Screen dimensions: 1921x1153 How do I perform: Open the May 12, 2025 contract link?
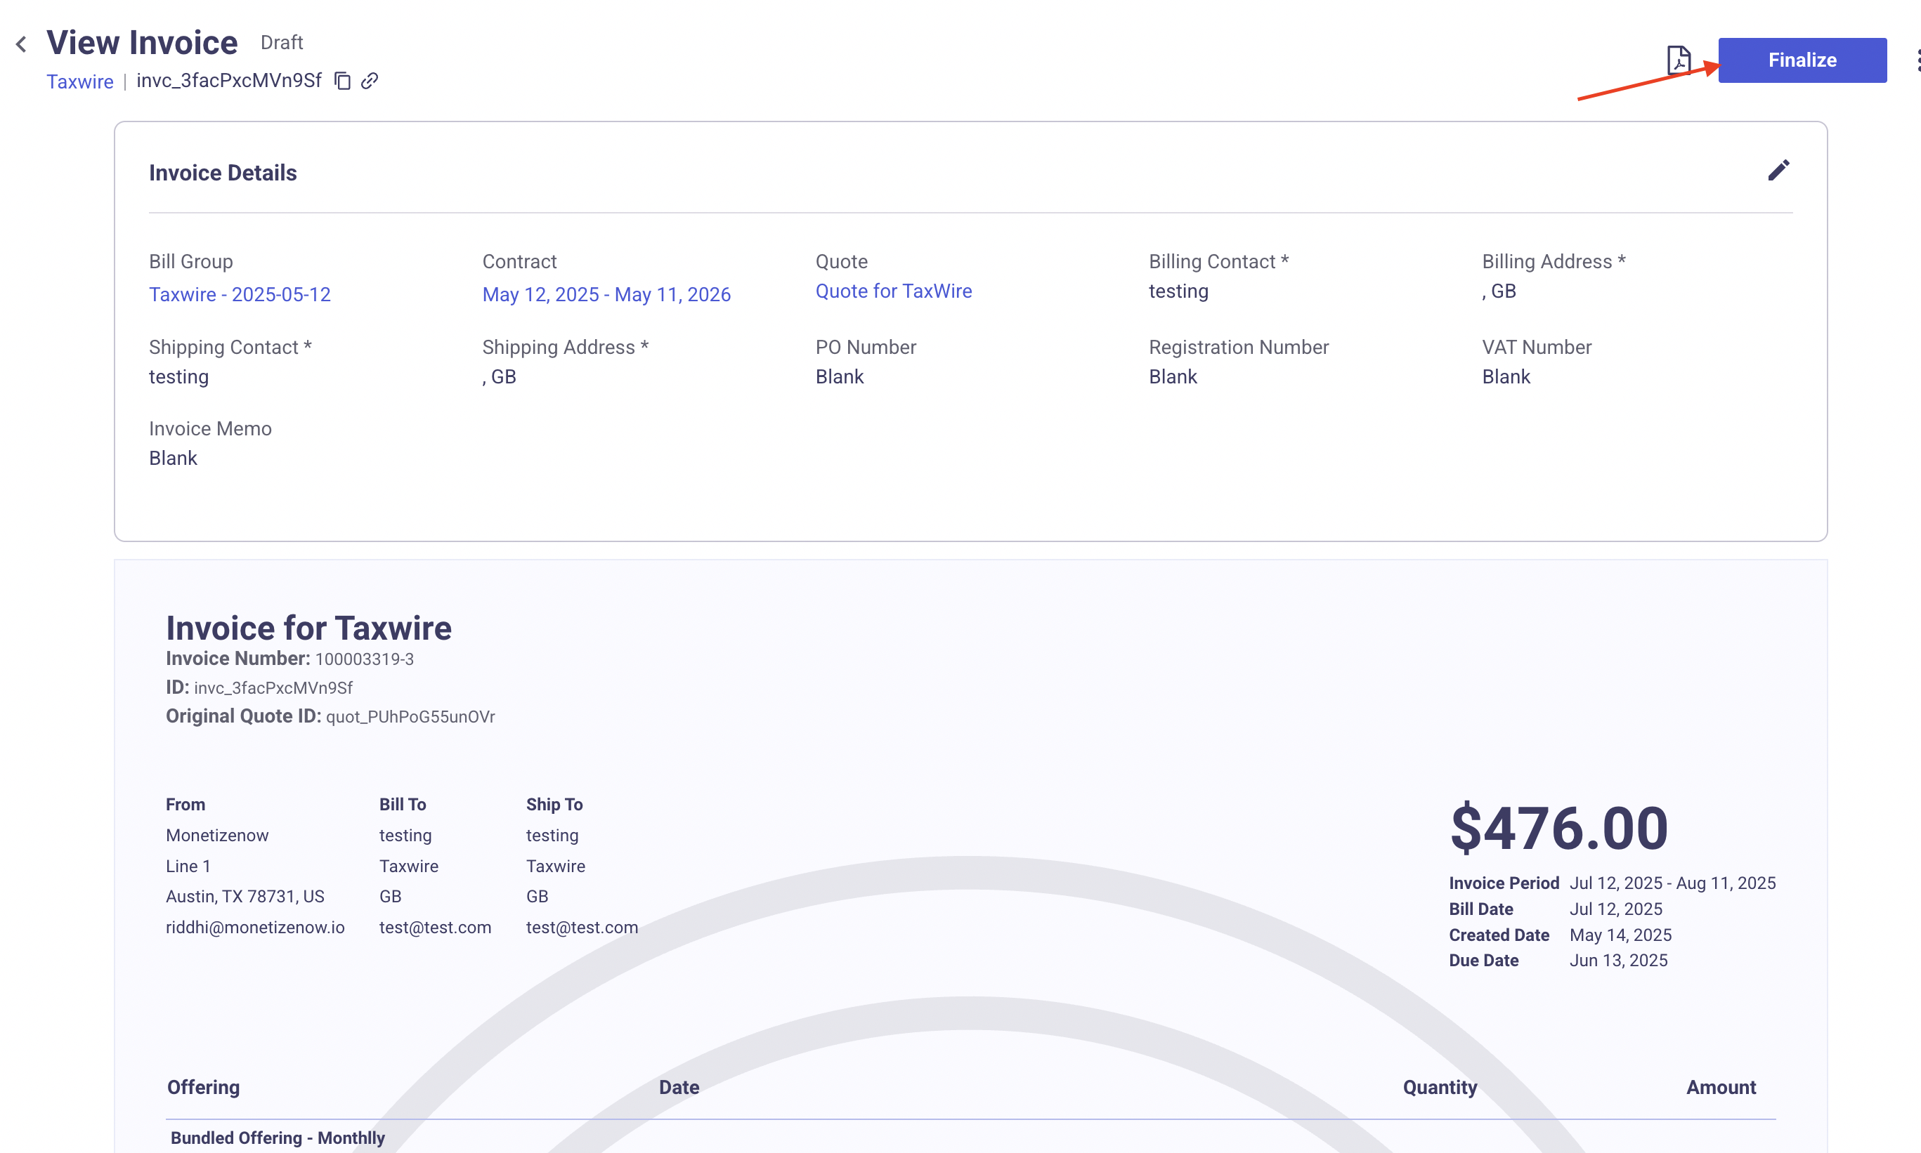[606, 294]
